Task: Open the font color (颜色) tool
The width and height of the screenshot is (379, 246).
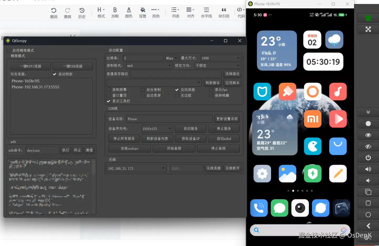Action: tap(129, 13)
